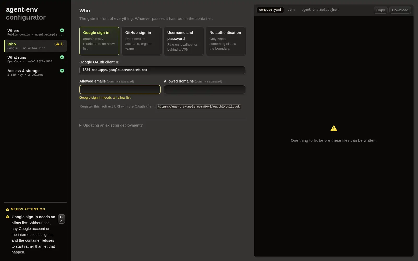Choose GitHub sign-in authentication
The width and height of the screenshot is (418, 261).
(x=141, y=41)
